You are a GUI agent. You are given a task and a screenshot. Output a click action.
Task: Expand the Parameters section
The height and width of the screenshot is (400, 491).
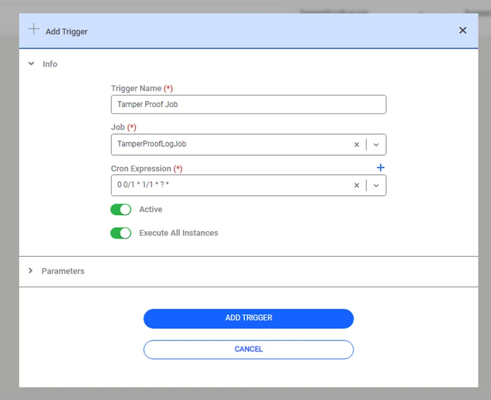pos(31,271)
